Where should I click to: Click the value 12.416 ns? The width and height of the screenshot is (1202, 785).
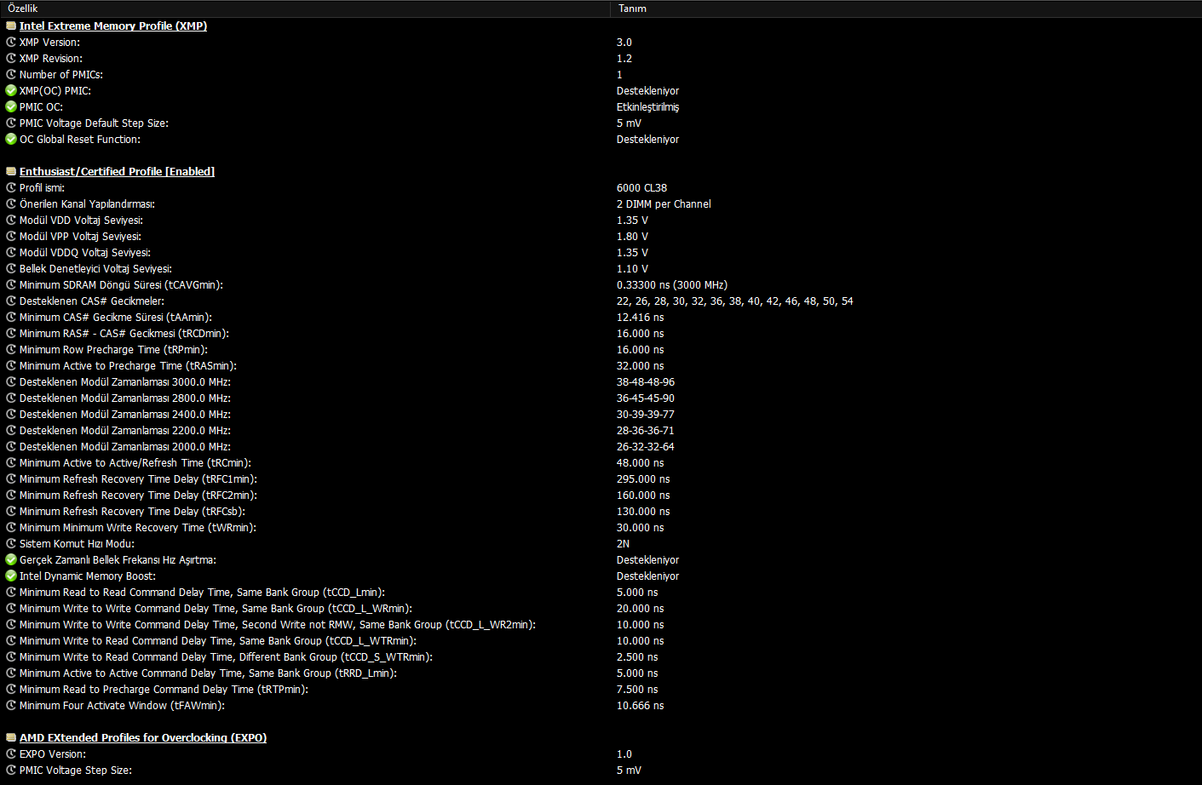pyautogui.click(x=641, y=318)
